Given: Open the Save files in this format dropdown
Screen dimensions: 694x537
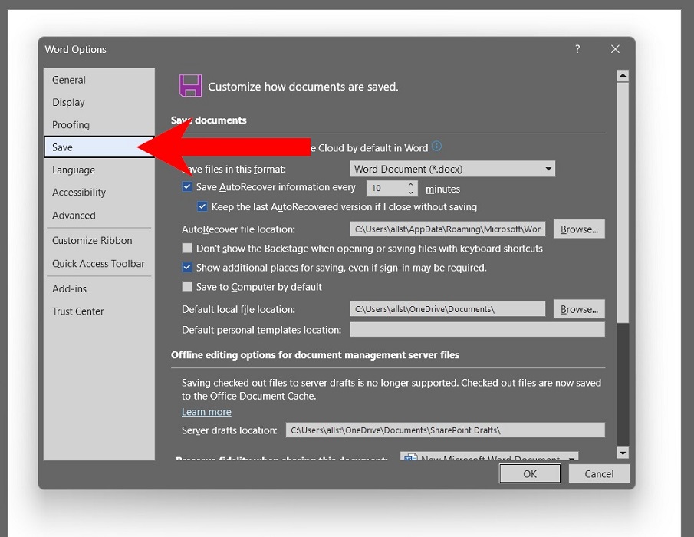Looking at the screenshot, I should point(548,169).
